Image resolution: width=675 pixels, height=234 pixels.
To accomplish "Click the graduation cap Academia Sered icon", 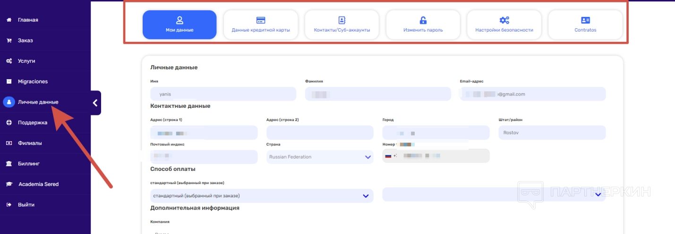I will pyautogui.click(x=9, y=184).
